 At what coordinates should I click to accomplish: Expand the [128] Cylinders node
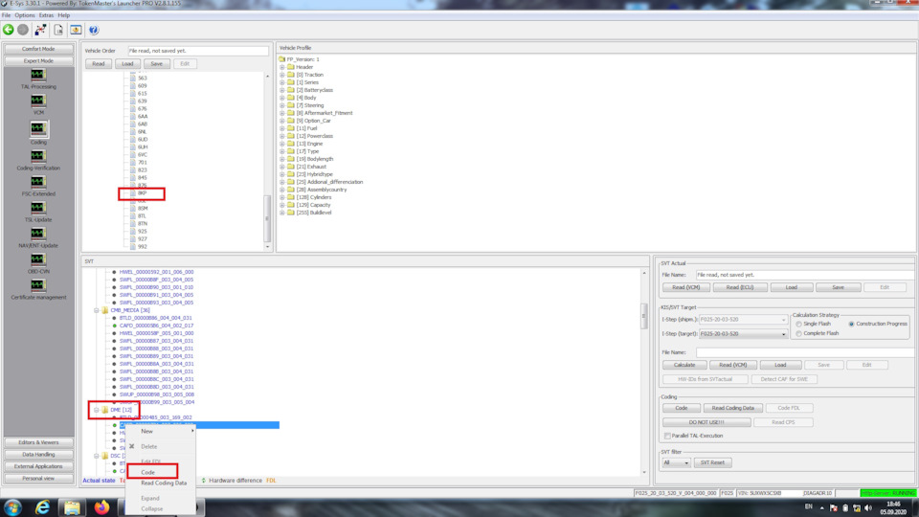[281, 197]
